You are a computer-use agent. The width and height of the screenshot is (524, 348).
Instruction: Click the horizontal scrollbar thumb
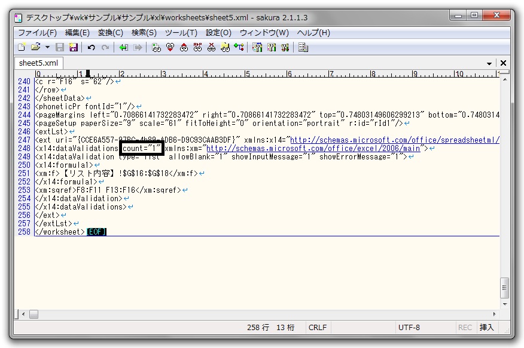(33, 314)
